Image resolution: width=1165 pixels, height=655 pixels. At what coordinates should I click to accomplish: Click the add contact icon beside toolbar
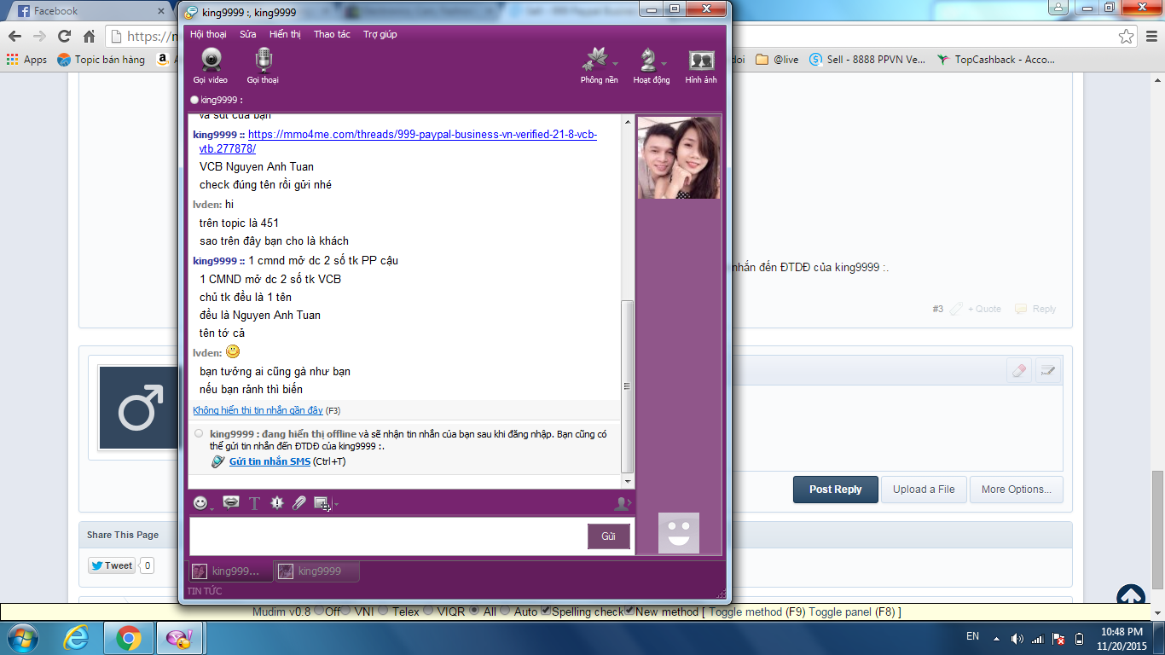pyautogui.click(x=622, y=504)
